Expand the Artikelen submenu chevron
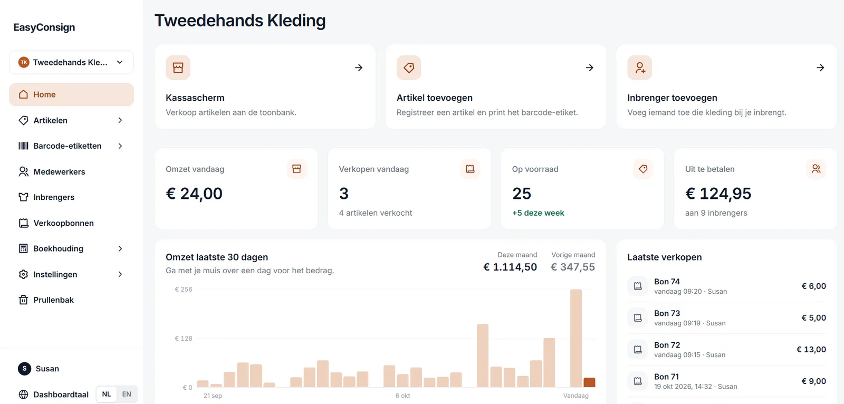 click(x=120, y=120)
